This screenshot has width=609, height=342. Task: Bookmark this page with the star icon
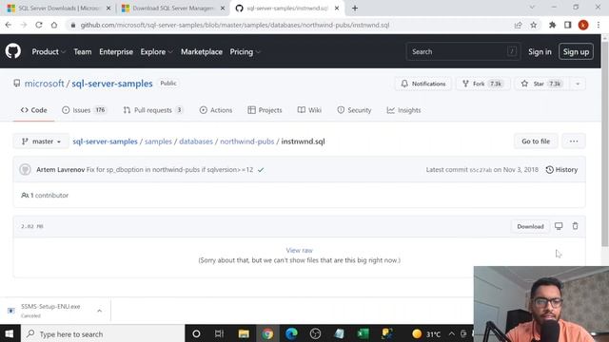534,25
